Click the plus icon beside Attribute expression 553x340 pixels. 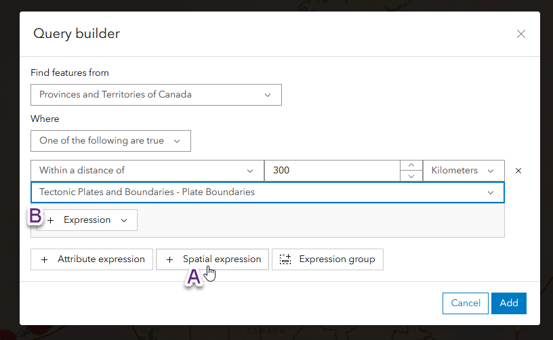click(x=45, y=259)
